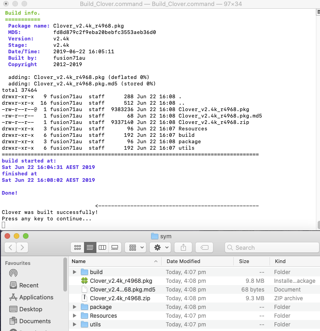Open the group-by arrangement dropdown
This screenshot has height=331, width=320.
click(136, 247)
